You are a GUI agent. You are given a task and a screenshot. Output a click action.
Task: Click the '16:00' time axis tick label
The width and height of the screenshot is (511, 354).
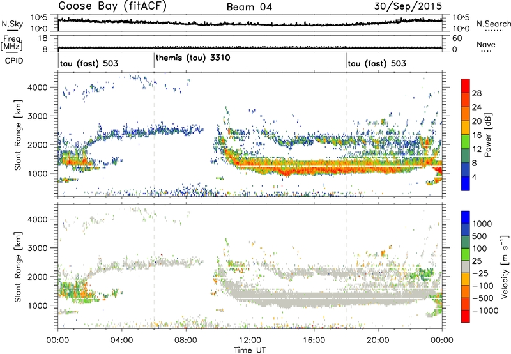[314, 341]
